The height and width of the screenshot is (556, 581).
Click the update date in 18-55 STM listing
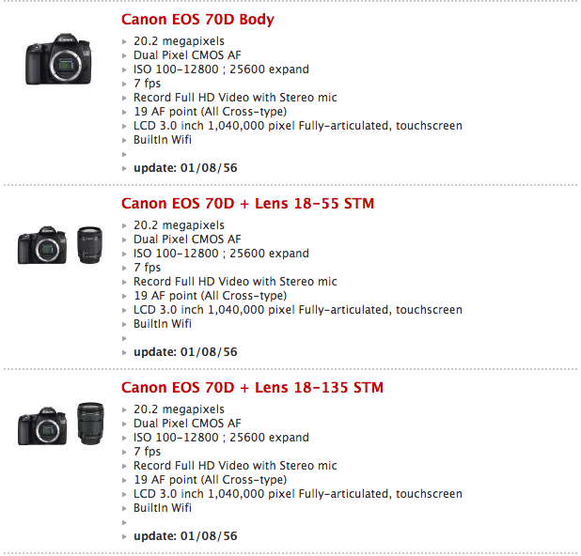[x=185, y=352]
